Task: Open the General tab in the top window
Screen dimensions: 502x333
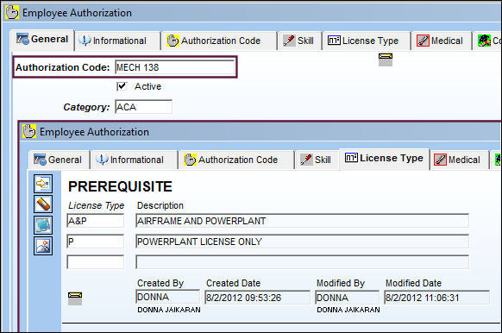Action: [x=42, y=40]
